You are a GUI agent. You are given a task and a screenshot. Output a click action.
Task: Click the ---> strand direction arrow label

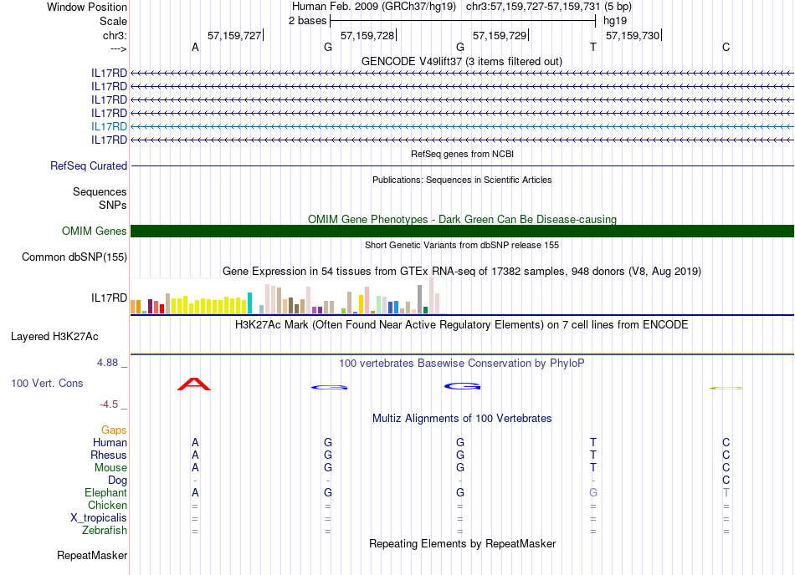coord(118,48)
